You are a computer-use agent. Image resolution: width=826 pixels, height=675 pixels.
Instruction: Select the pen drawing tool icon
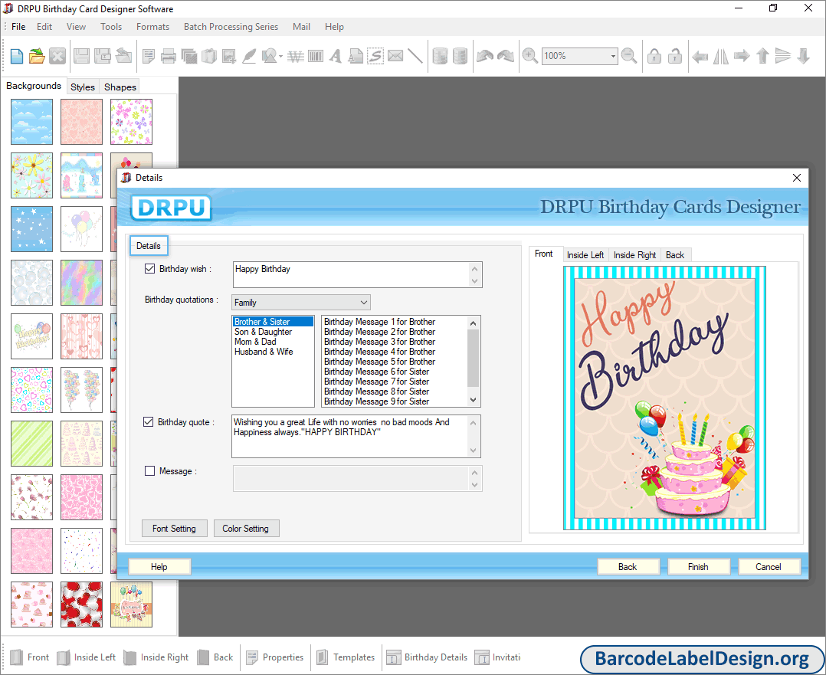point(249,56)
